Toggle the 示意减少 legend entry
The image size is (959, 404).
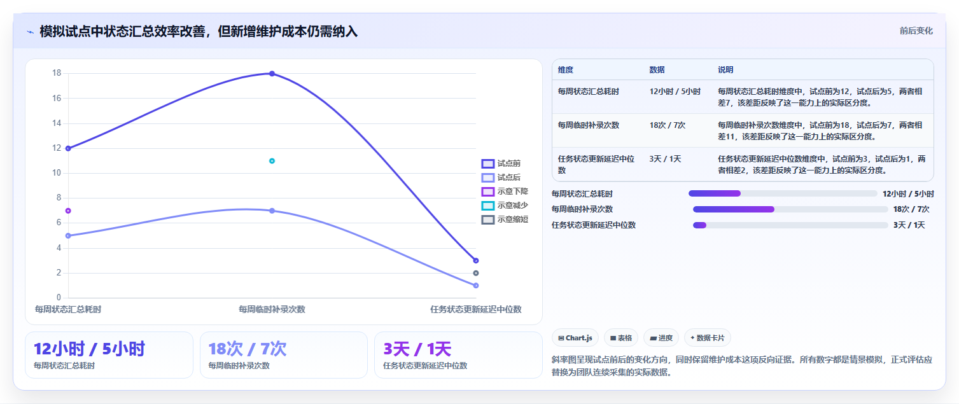point(505,205)
